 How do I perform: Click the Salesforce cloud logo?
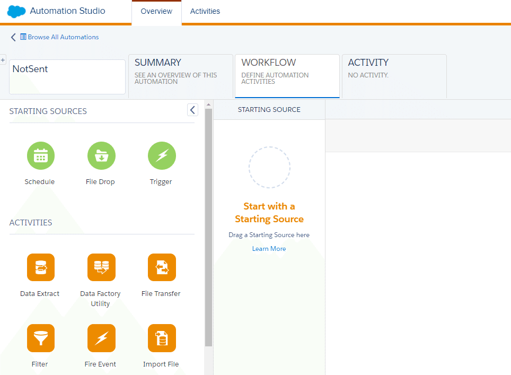[16, 12]
